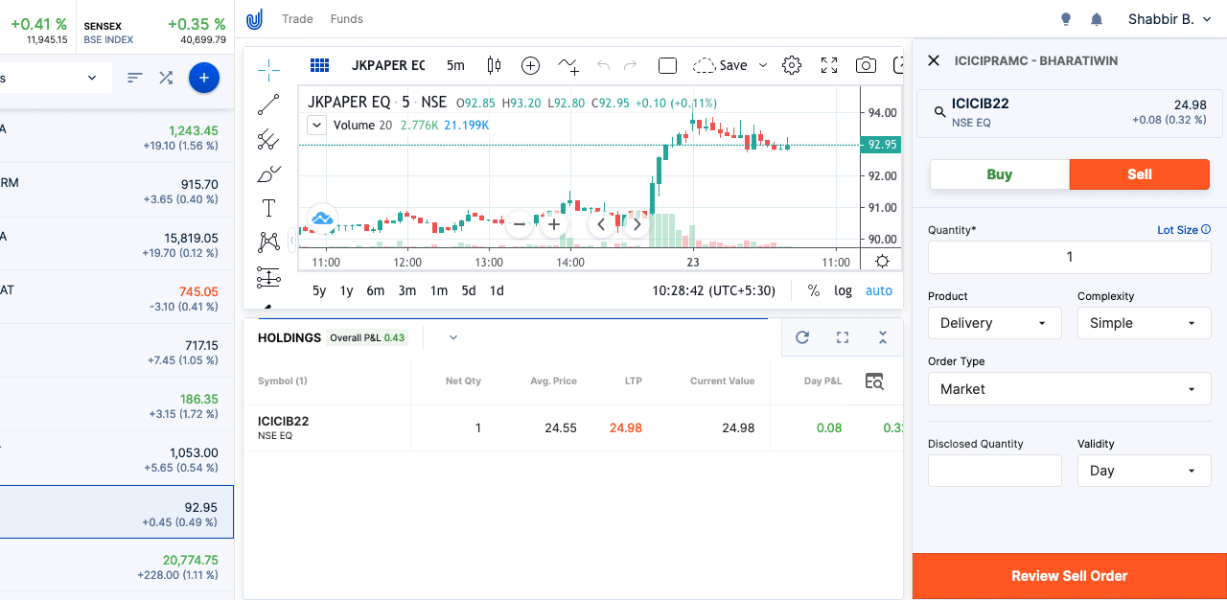Click the compare symbol plus icon
Screen dimensions: 1227x600
pos(530,65)
